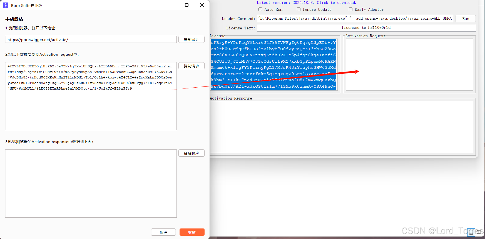Toggle the Ignore Update checkbox
The image size is (485, 239).
tap(299, 9)
